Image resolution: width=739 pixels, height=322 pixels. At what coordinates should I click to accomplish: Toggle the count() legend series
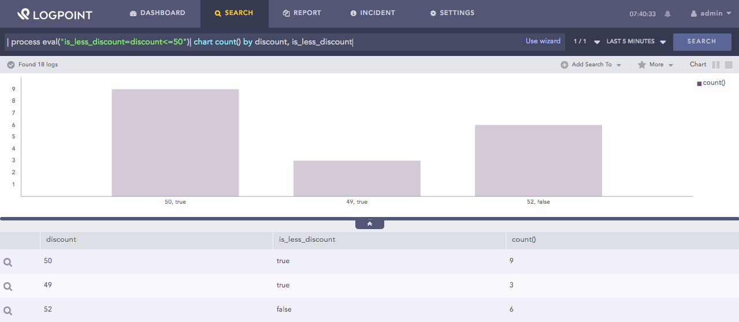coord(711,83)
